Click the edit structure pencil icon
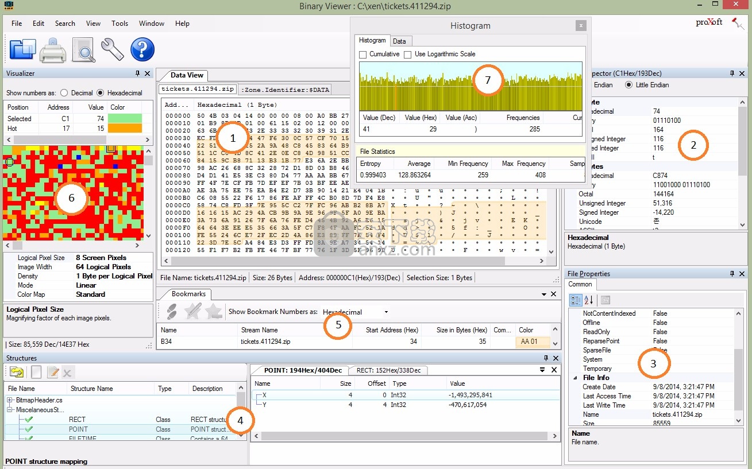The height and width of the screenshot is (469, 752). pos(53,372)
